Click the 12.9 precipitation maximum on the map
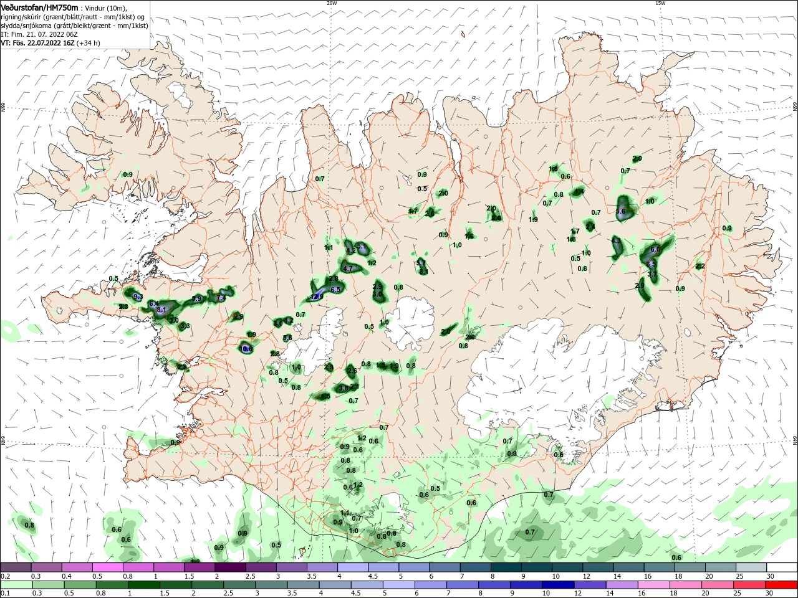 click(317, 297)
